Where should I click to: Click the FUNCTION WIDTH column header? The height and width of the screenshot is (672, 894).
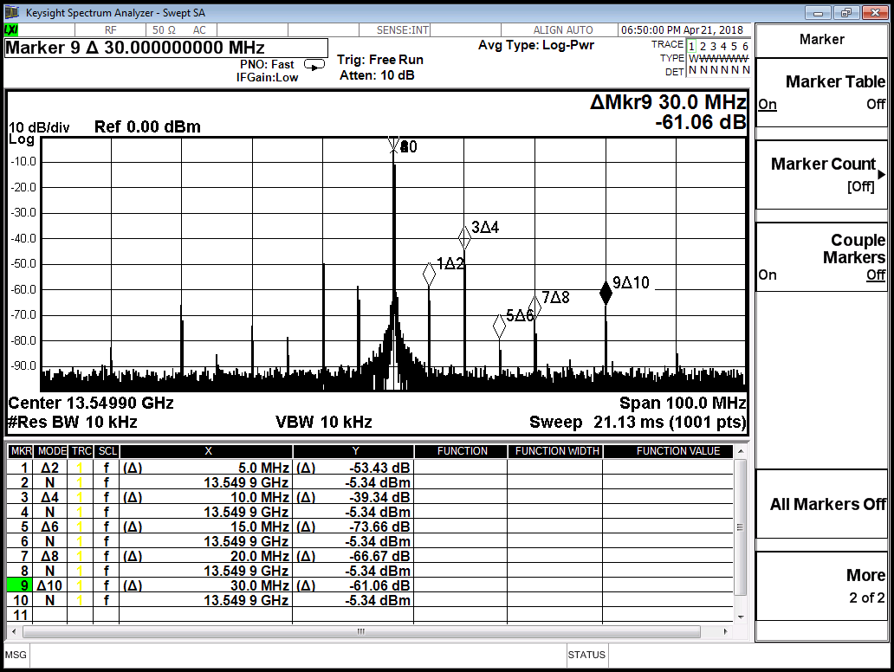click(x=556, y=451)
